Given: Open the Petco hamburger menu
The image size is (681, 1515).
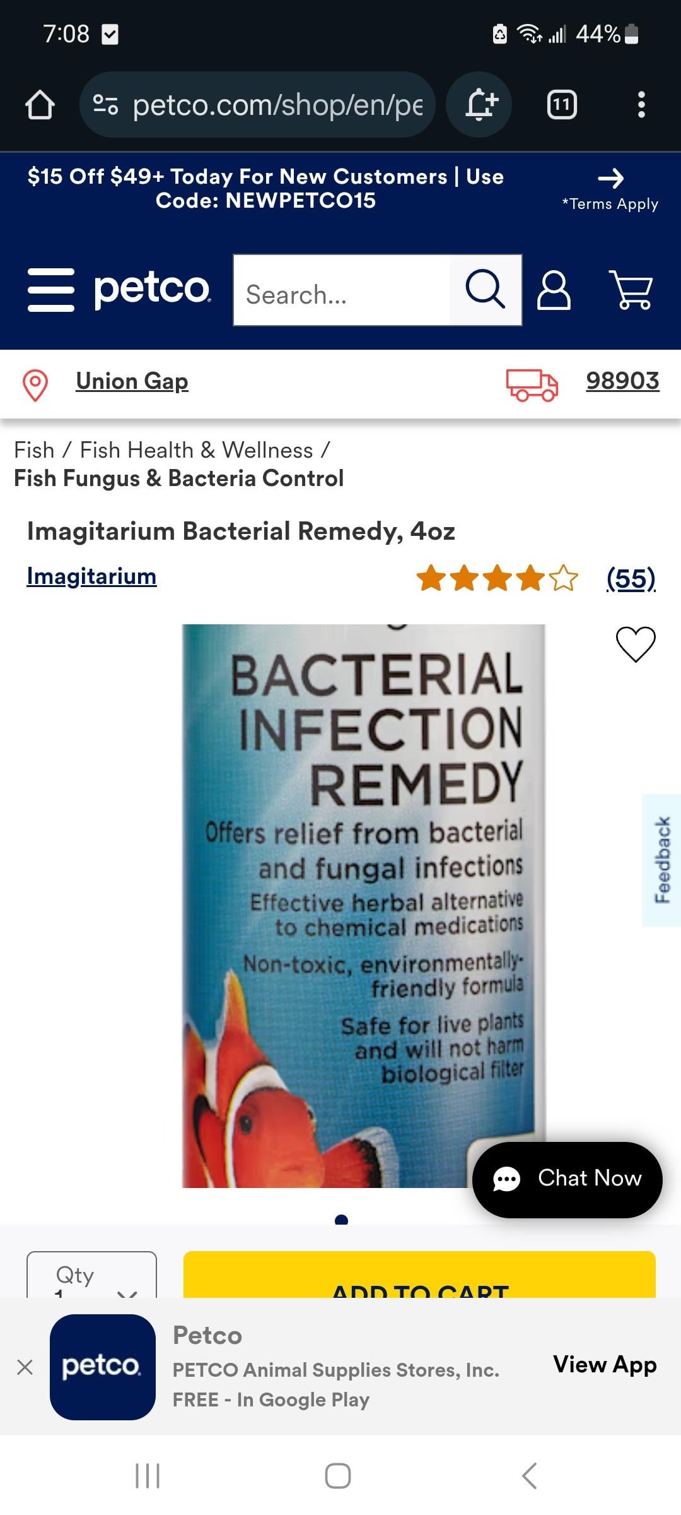Looking at the screenshot, I should tap(51, 290).
